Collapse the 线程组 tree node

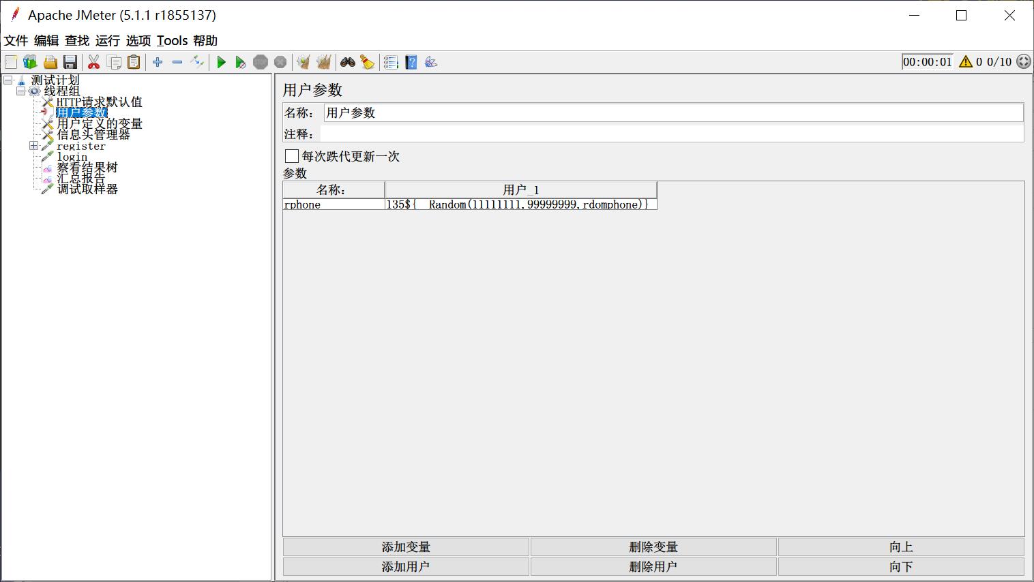click(21, 91)
